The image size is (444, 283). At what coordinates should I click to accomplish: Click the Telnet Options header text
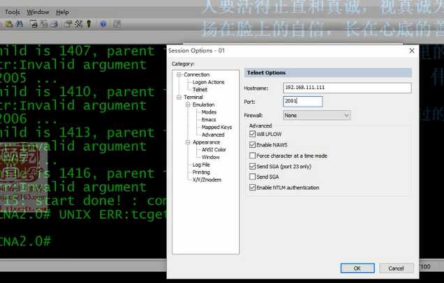coord(266,72)
